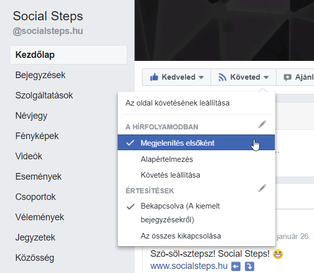The image size is (314, 273).
Task: Click the thumbs-up Kedveled icon
Action: click(154, 78)
